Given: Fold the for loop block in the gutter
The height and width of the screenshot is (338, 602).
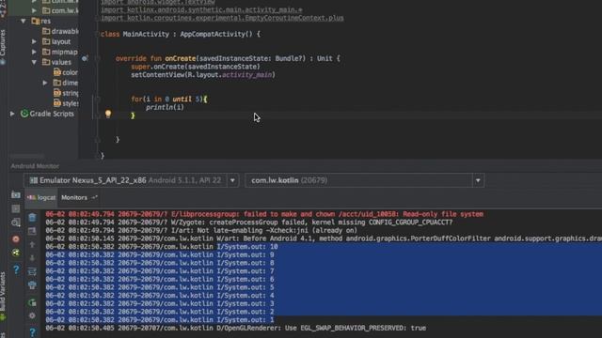Looking at the screenshot, I should point(98,99).
